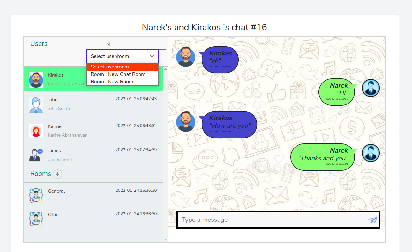Open the General room name

pyautogui.click(x=56, y=191)
